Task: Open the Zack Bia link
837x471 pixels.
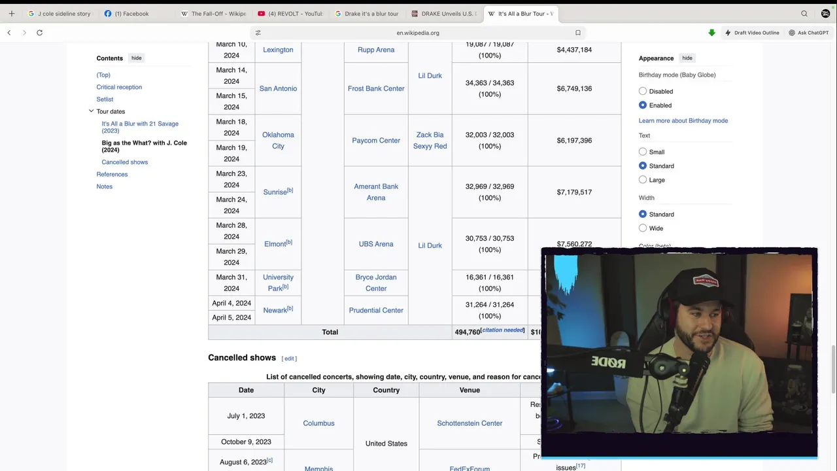Action: click(x=430, y=135)
